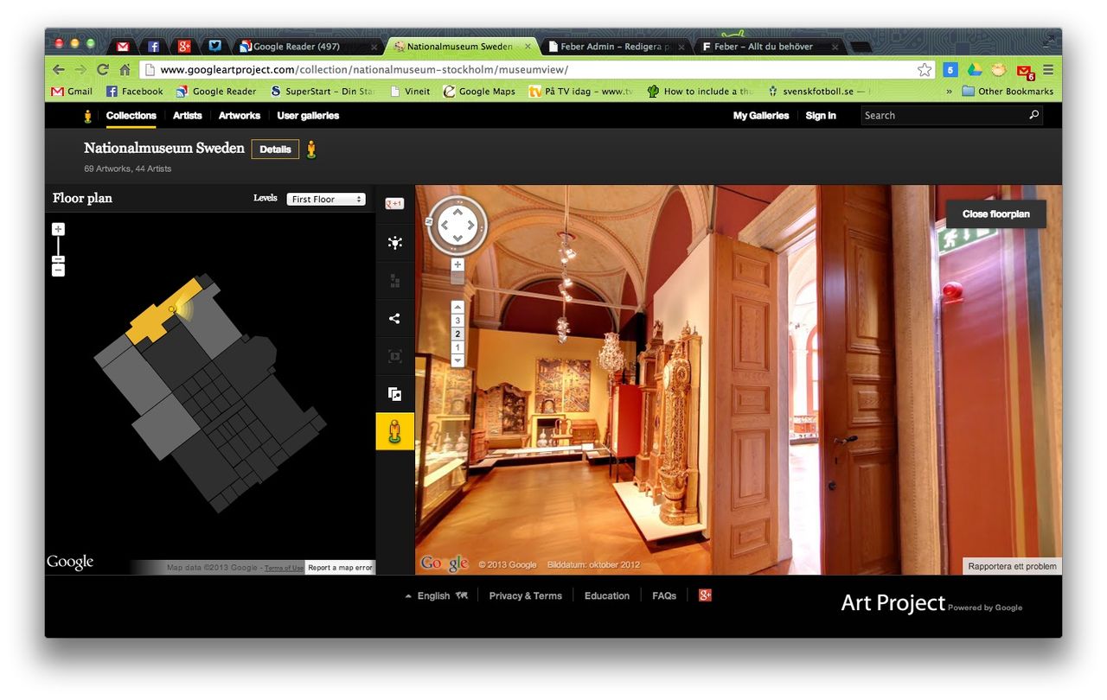Viewport: 1107px width, 700px height.
Task: Go back to the previous page
Action: click(59, 70)
